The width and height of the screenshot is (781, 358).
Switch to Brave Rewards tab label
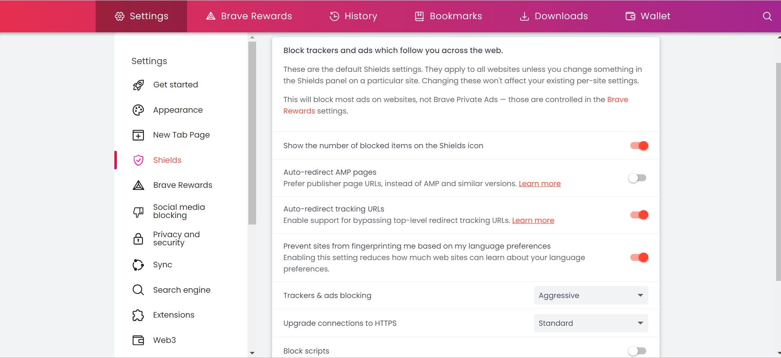coord(257,16)
